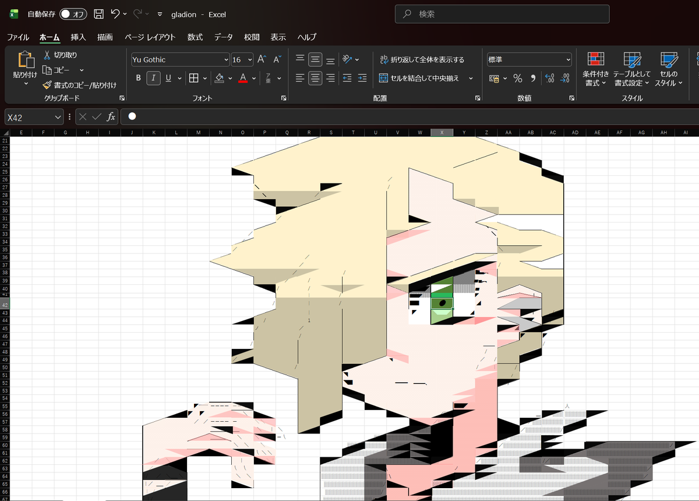Open the Copy dropdown arrow
Screen dimensions: 699x501
[x=82, y=70]
